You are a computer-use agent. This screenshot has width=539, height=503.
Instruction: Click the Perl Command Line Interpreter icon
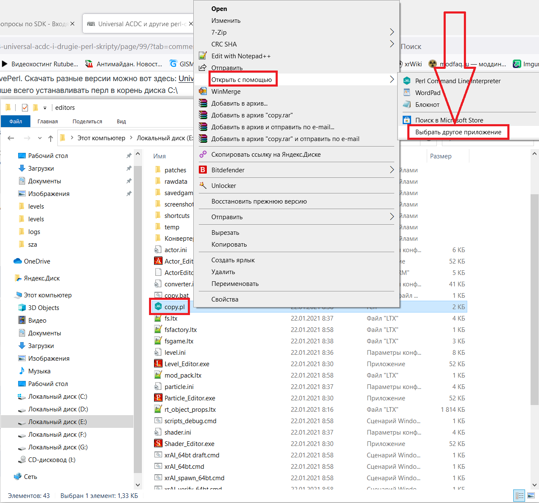point(407,81)
